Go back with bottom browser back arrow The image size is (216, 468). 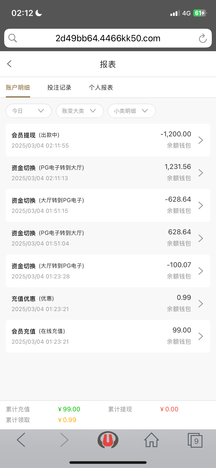coord(21,440)
